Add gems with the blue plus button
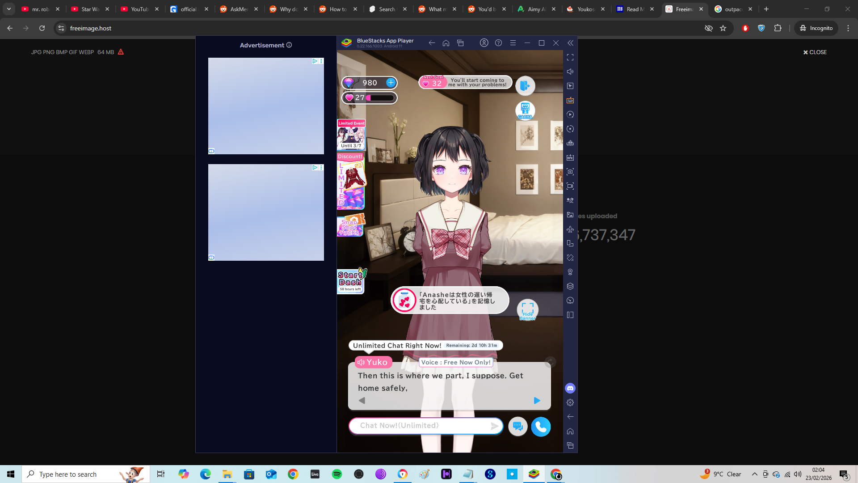858x483 pixels. pos(391,83)
